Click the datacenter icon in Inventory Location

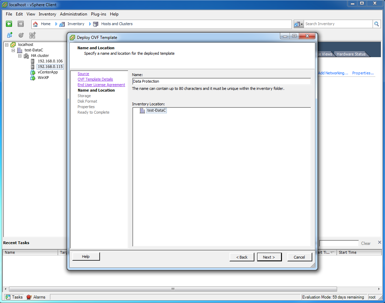[x=142, y=111]
